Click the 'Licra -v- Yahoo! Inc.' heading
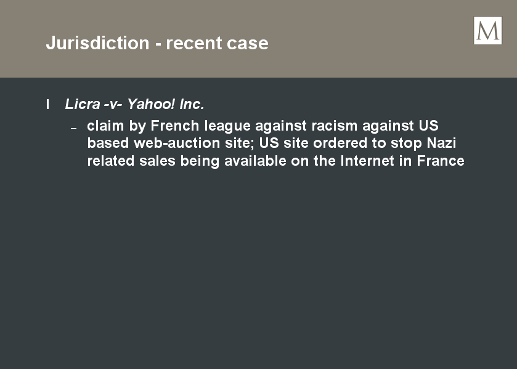This screenshot has height=369, width=517. 134,104
